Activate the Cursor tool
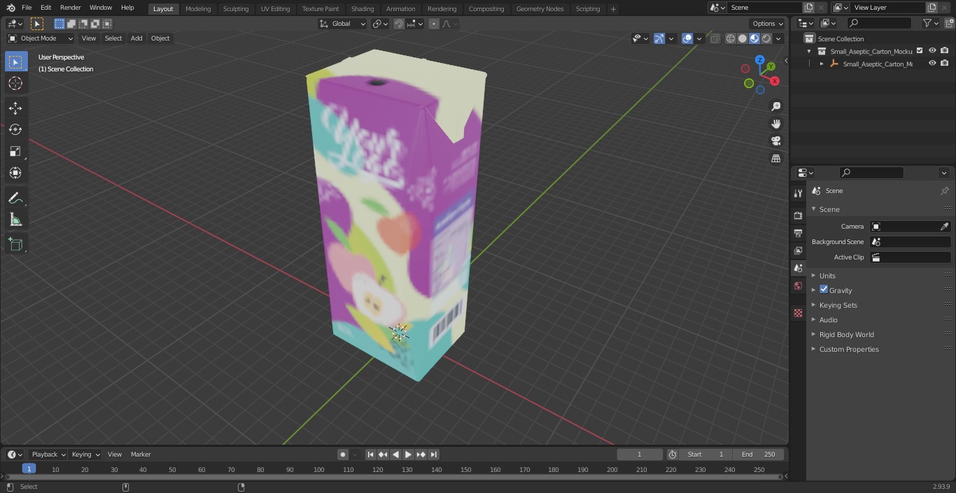The height and width of the screenshot is (493, 956). [15, 83]
